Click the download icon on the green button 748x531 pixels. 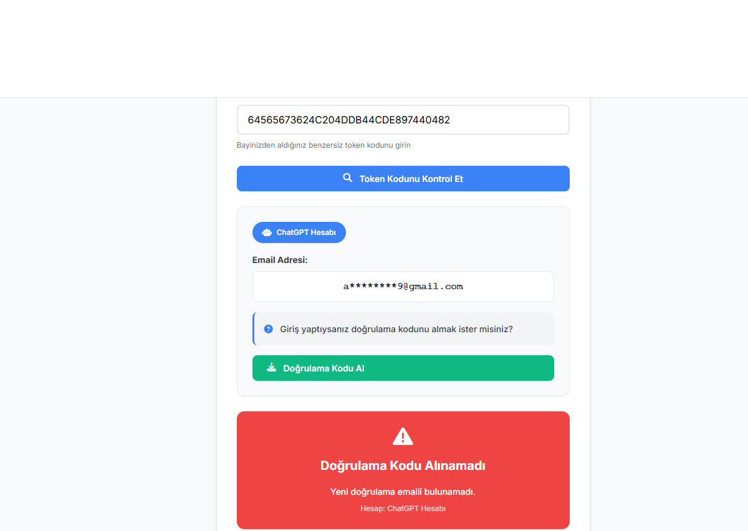[271, 368]
